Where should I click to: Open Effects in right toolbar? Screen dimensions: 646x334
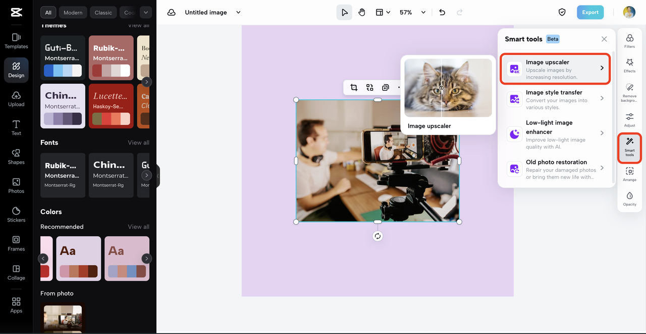pos(629,65)
